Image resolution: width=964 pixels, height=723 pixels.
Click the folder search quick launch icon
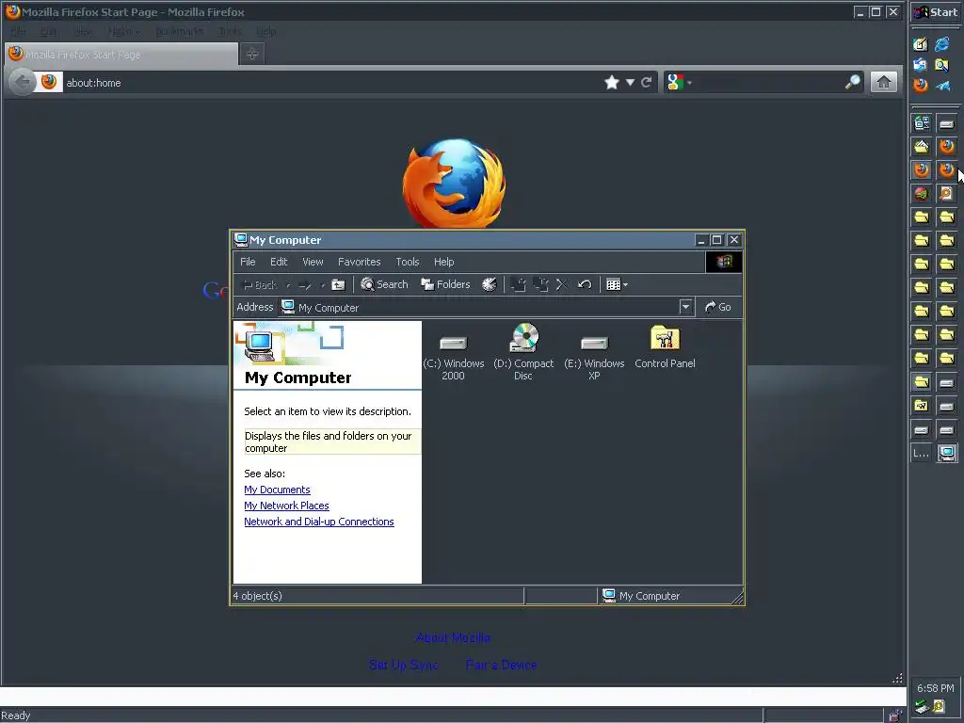tap(941, 65)
